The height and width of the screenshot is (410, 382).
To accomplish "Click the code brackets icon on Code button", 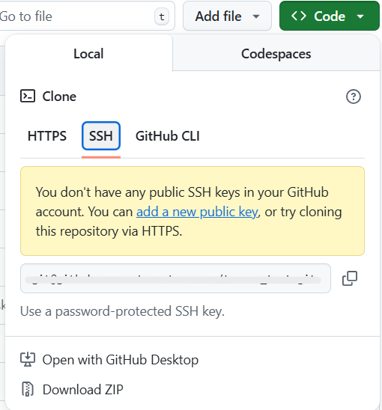I will [x=299, y=16].
